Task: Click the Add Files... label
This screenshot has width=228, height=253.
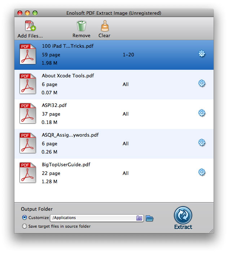Action: pyautogui.click(x=30, y=36)
